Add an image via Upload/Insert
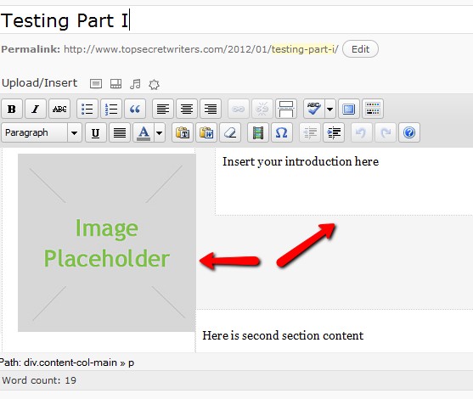473x399 pixels. click(96, 83)
